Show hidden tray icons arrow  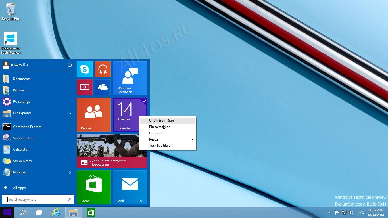[330, 213]
